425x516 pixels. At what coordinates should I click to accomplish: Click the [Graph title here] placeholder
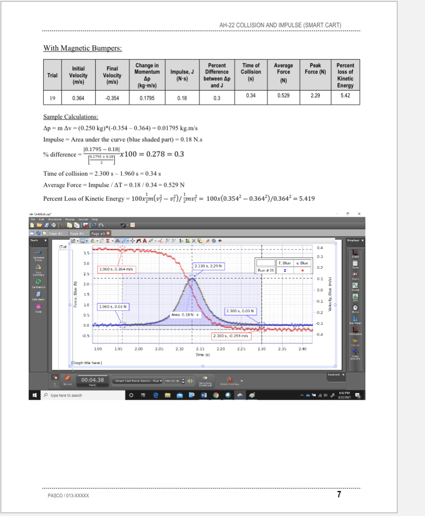pos(86,363)
